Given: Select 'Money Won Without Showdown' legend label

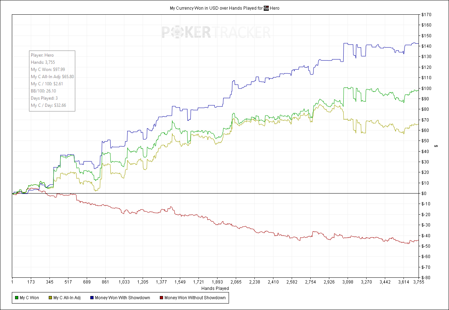Looking at the screenshot, I should [x=195, y=298].
